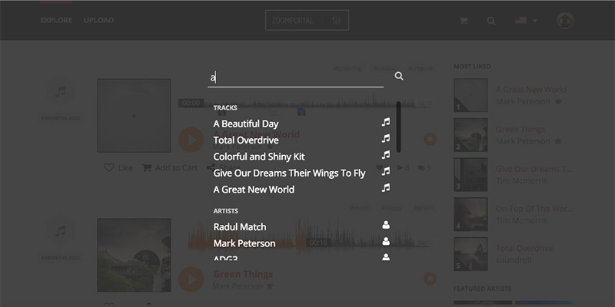The width and height of the screenshot is (615, 307).
Task: Click the search magnifier beside the search field
Action: 399,76
